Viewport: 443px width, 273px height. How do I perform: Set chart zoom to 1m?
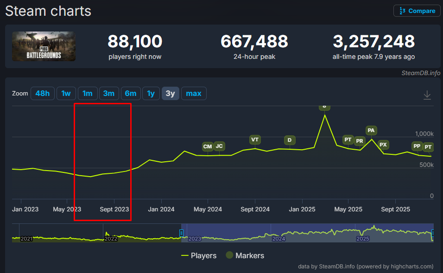[88, 94]
